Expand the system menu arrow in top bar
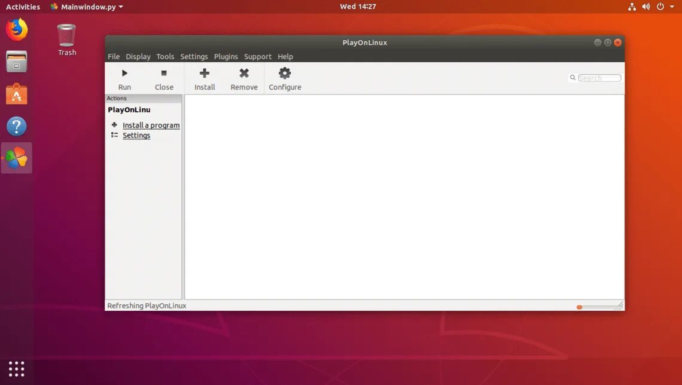Image resolution: width=682 pixels, height=385 pixels. pos(672,7)
